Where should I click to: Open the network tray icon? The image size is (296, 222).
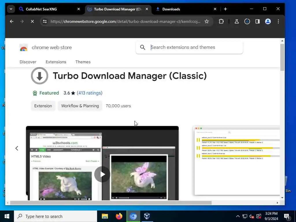245,216
